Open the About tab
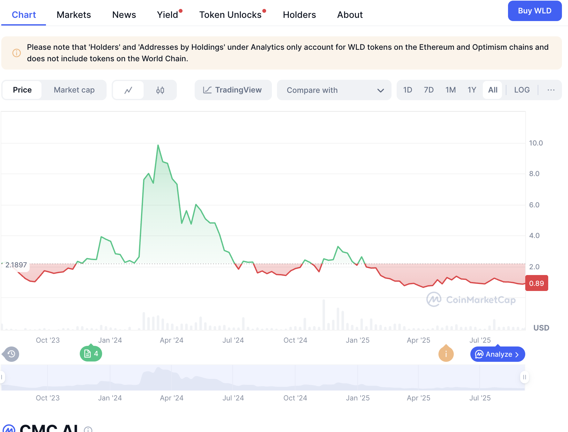The image size is (568, 432). point(350,15)
